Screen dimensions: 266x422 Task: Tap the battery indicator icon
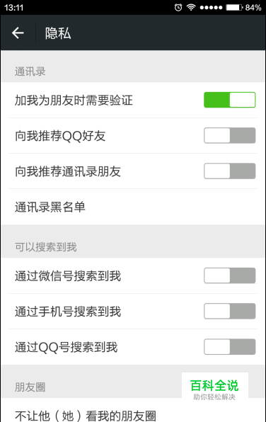point(234,7)
